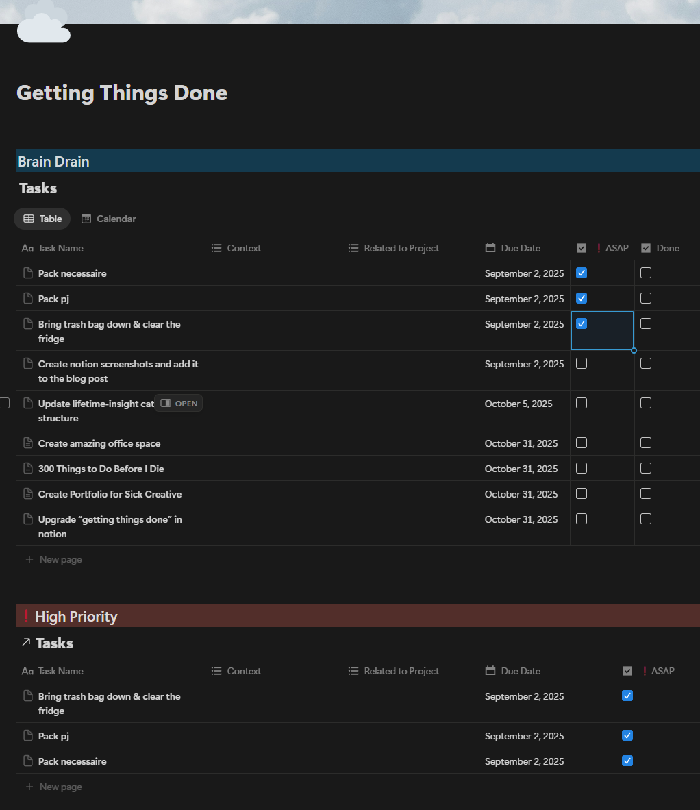
Task: Click the cloud page icon
Action: (43, 26)
